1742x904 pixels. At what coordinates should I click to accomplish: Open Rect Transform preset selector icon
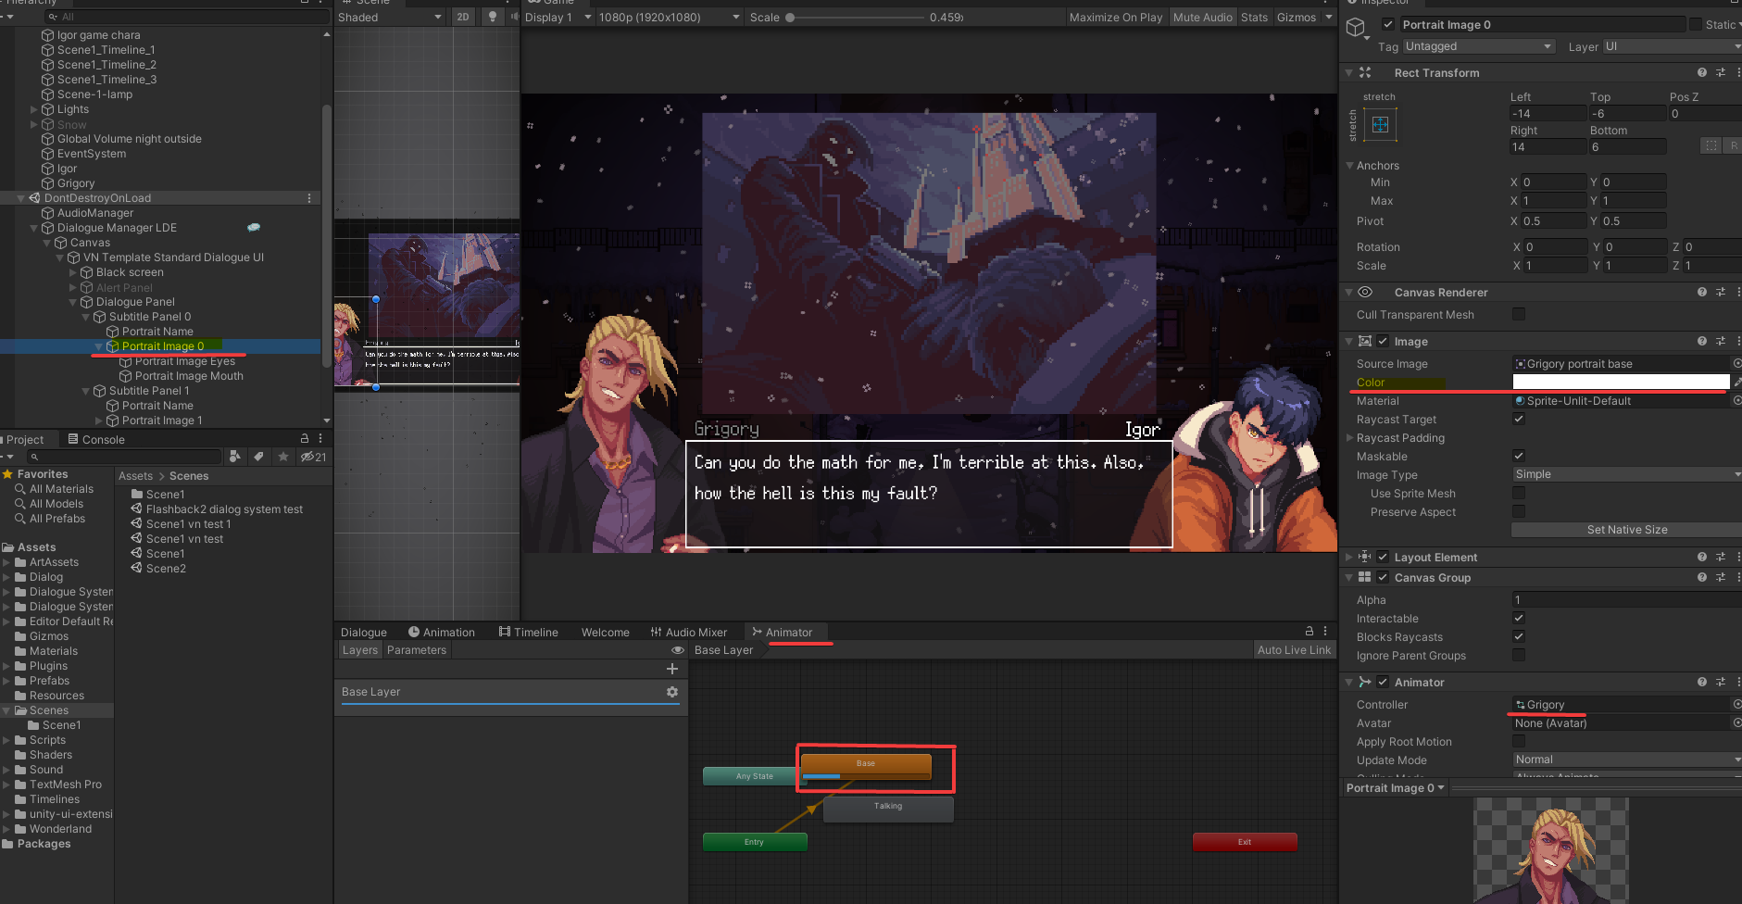(1721, 72)
